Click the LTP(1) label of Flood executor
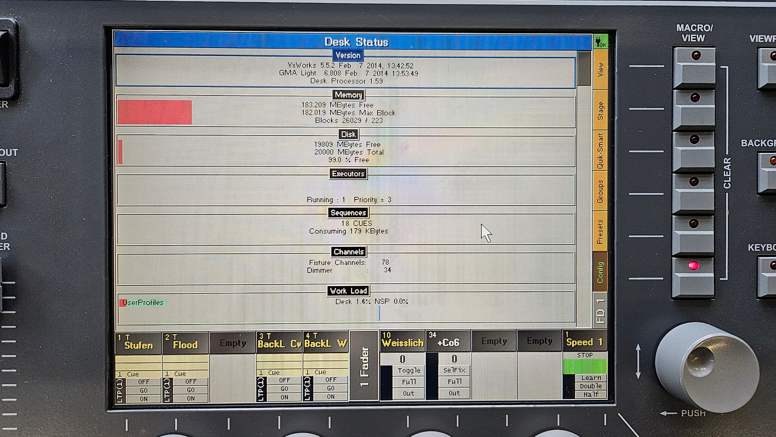Screen dimensions: 776x437 (x=167, y=390)
